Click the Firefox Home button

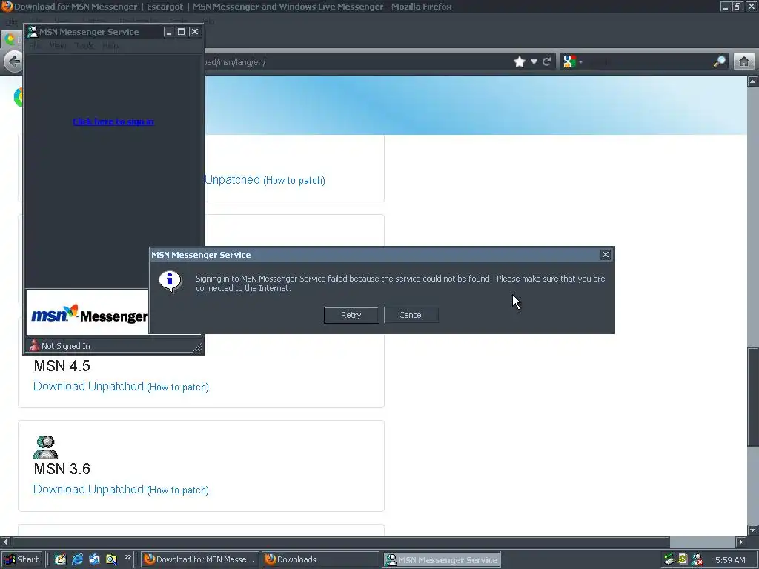pos(744,62)
